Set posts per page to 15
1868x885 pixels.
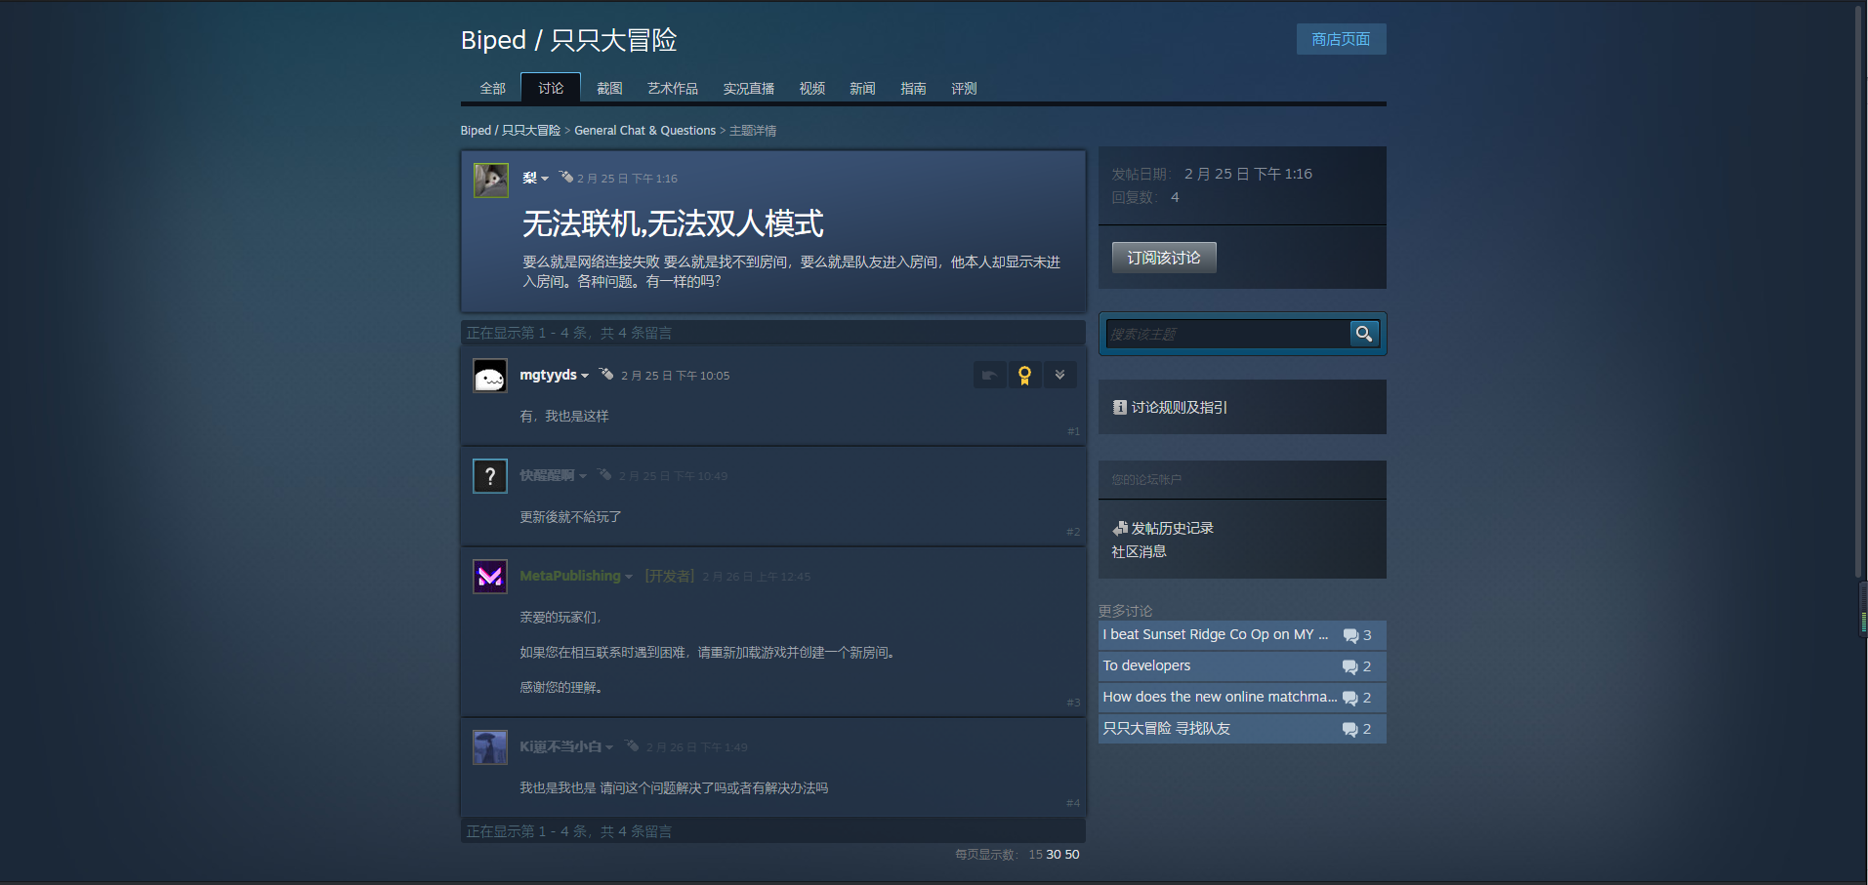click(1035, 854)
